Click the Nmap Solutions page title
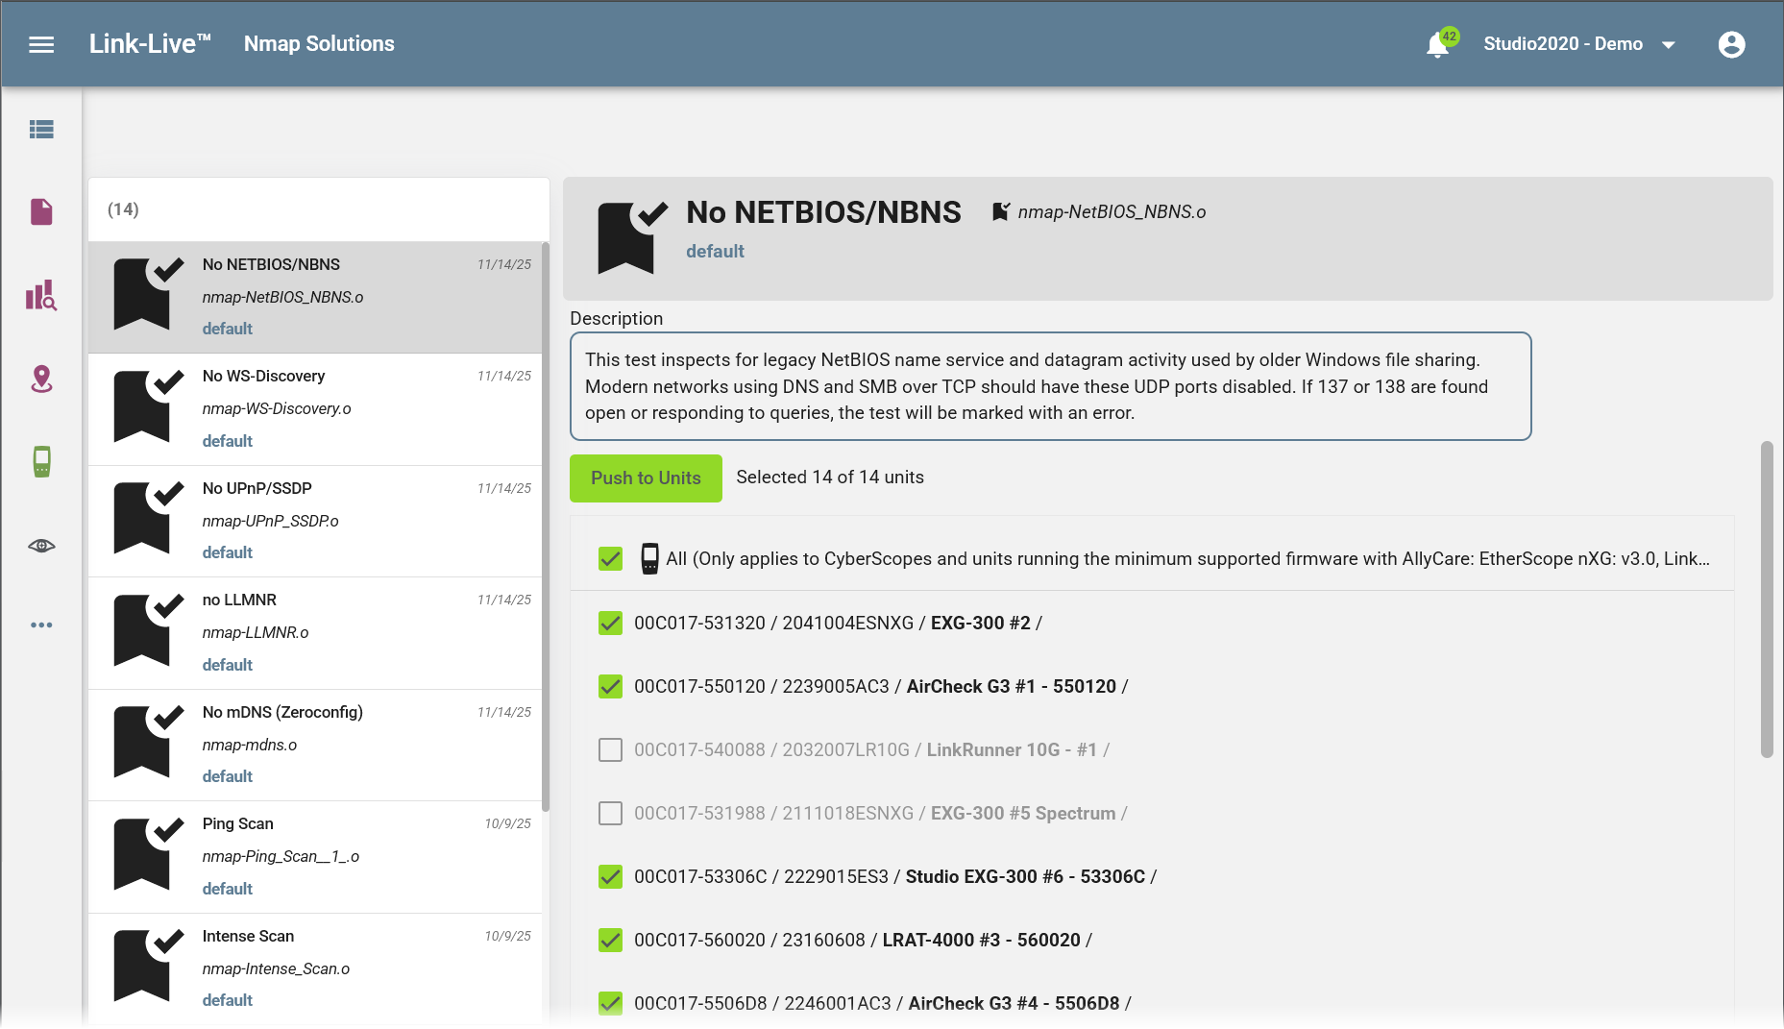This screenshot has height=1029, width=1784. (319, 44)
